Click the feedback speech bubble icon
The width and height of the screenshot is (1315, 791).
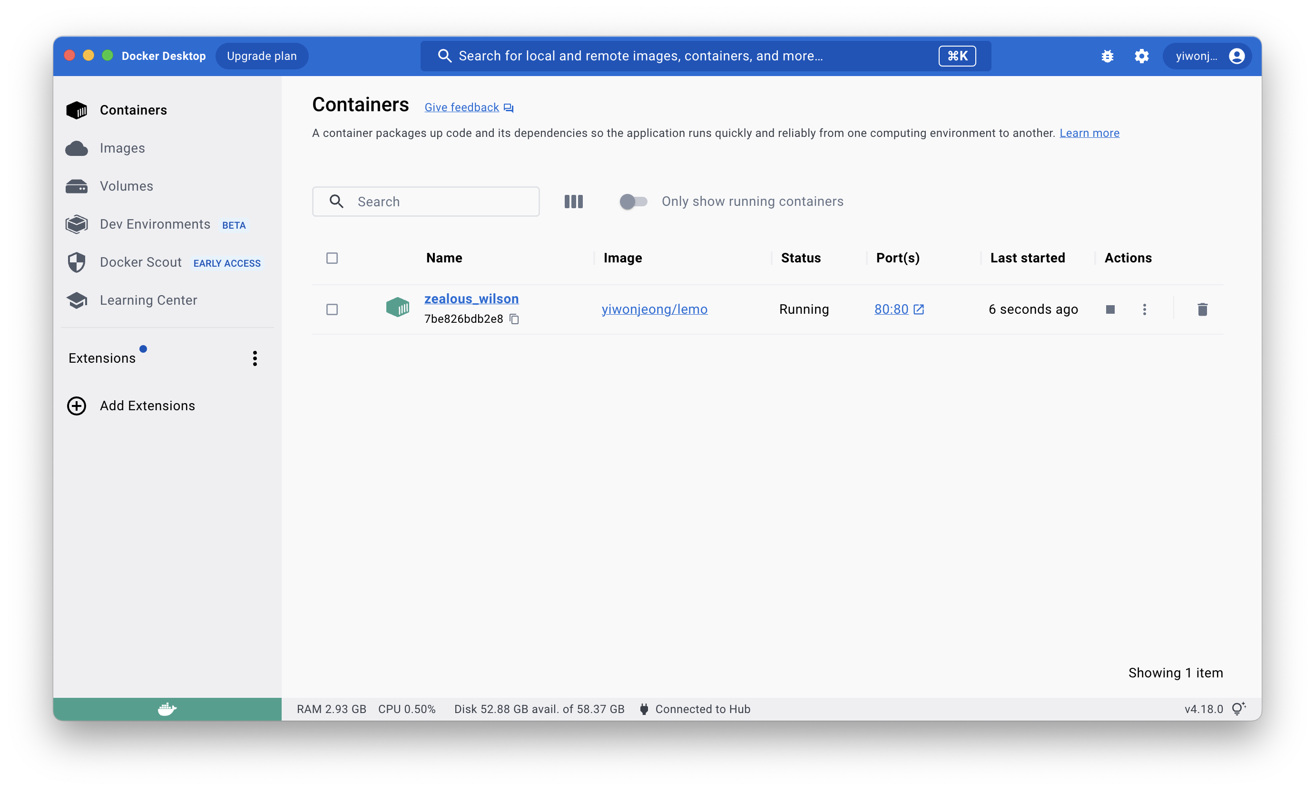point(509,108)
